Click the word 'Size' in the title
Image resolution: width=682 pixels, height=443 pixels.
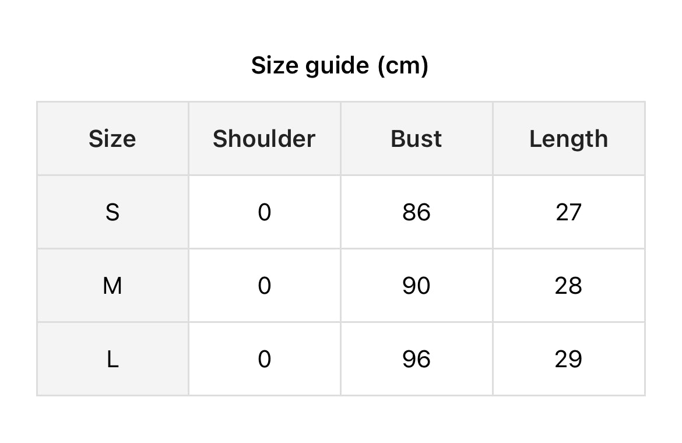275,66
